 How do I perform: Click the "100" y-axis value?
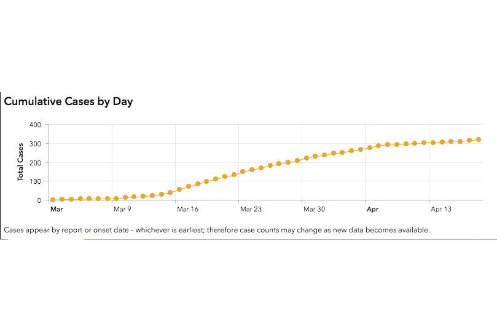pyautogui.click(x=35, y=181)
